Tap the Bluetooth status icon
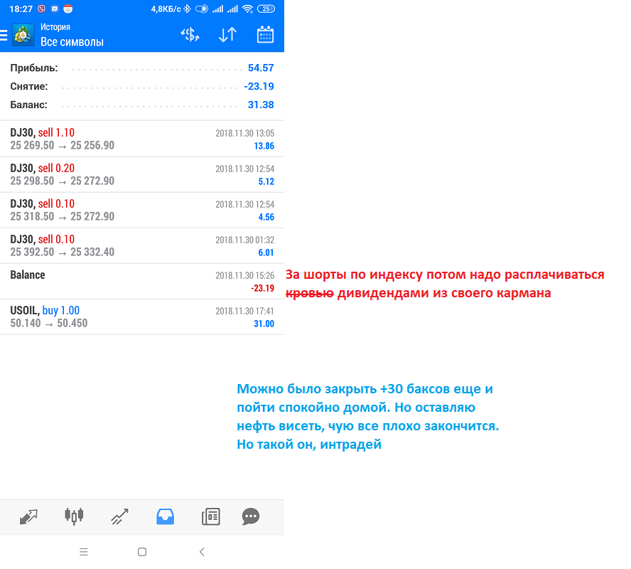The image size is (631, 569). pyautogui.click(x=187, y=9)
